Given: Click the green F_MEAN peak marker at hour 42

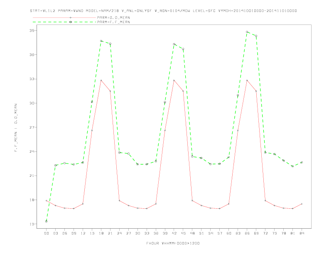Looking at the screenshot, I should click(174, 44).
